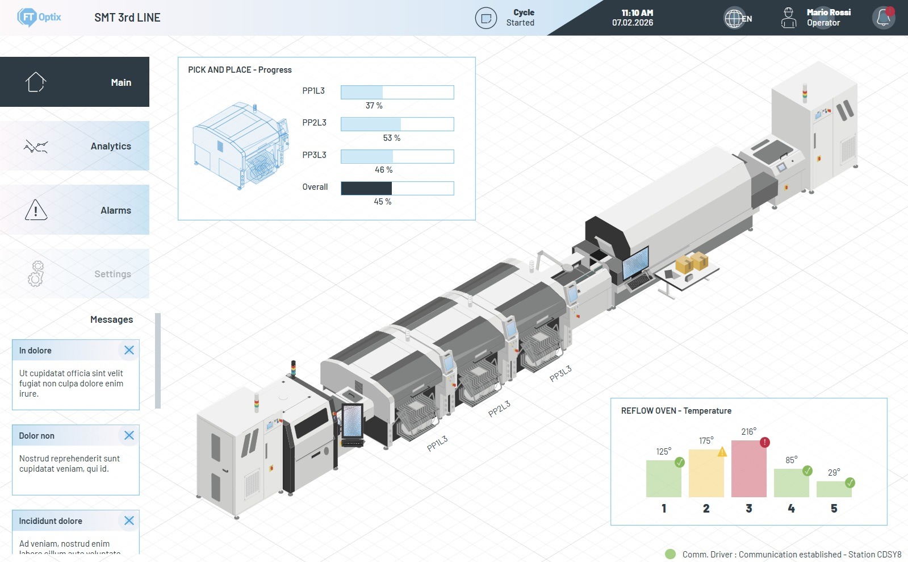908x562 pixels.
Task: Click the "SMT 3rd LINE" title
Action: (127, 18)
